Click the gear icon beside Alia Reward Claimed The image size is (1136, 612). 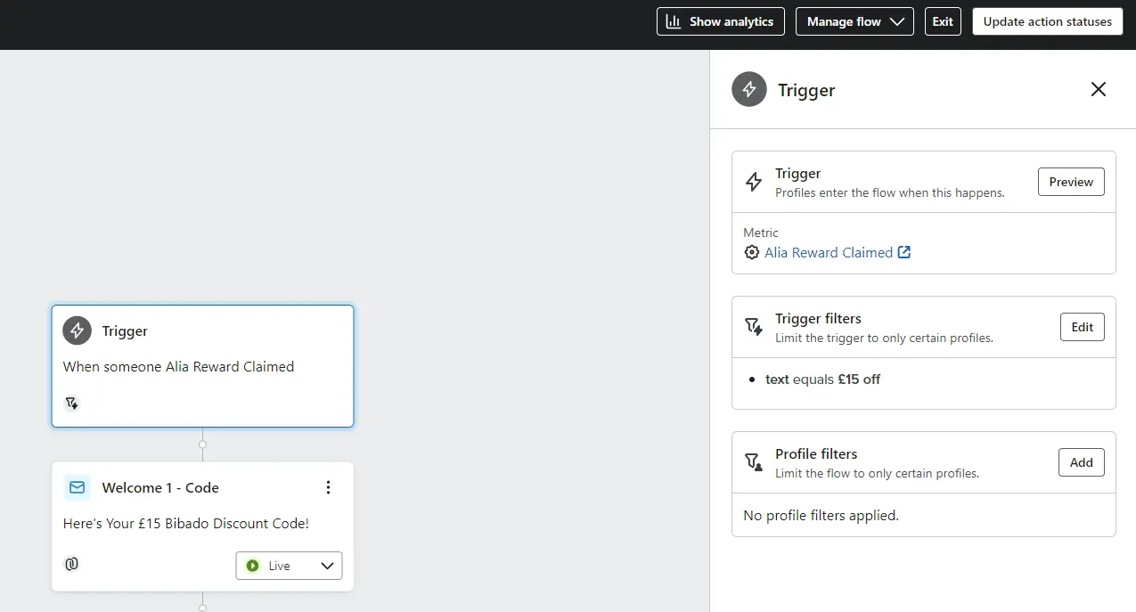(x=751, y=252)
